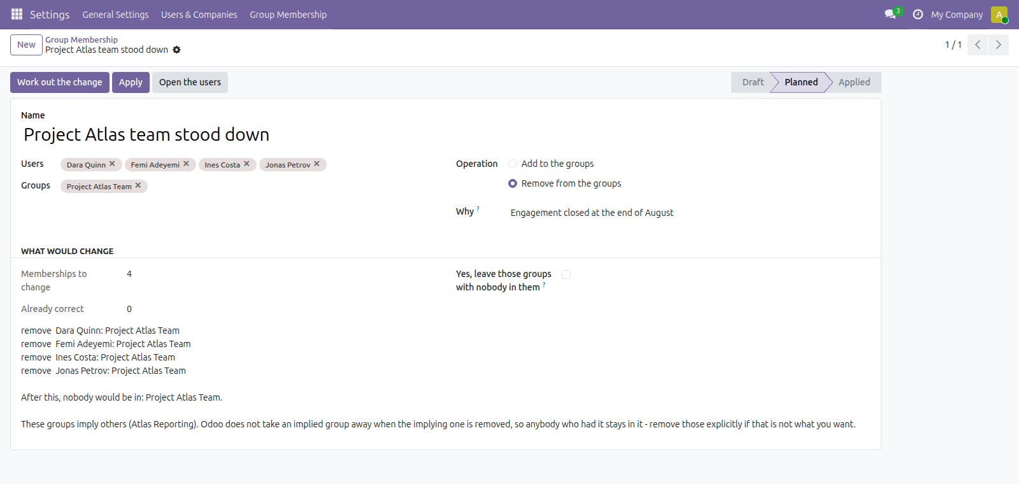Screen dimensions: 1019x484
Task: Open the activities clock icon
Action: point(918,14)
